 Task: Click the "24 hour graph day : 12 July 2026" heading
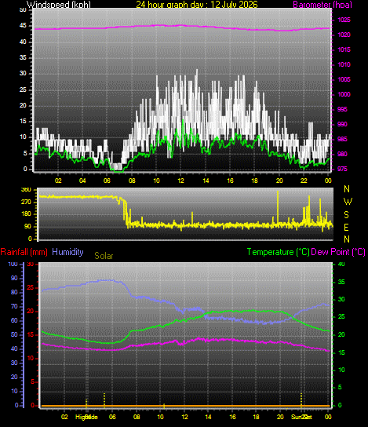point(197,5)
